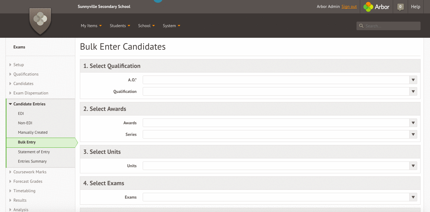This screenshot has height=212, width=430.
Task: Open the Students menu
Action: tap(120, 26)
